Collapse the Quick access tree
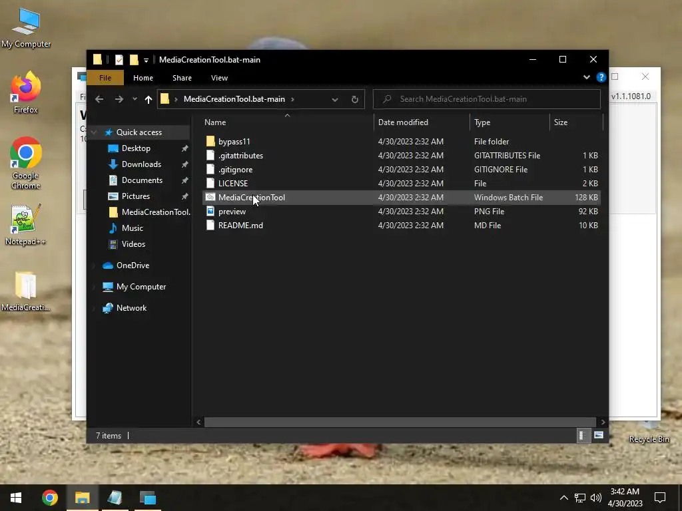 tap(94, 132)
